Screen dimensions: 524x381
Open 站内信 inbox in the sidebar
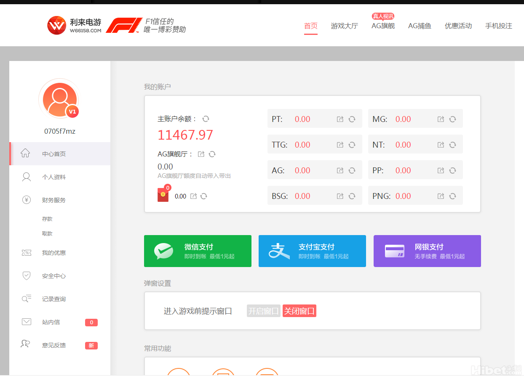51,322
